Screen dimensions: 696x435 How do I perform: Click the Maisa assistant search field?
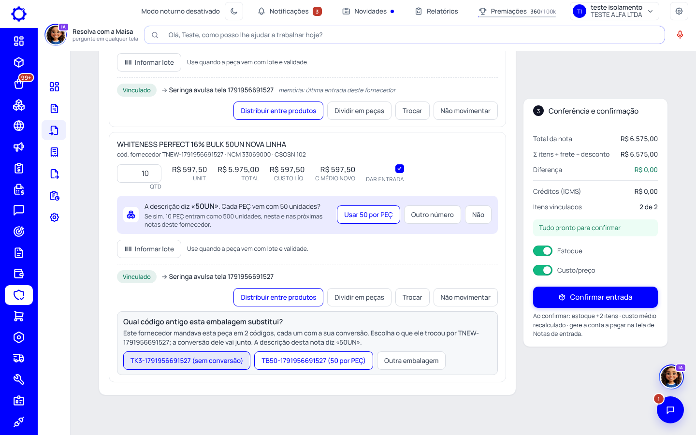(405, 35)
